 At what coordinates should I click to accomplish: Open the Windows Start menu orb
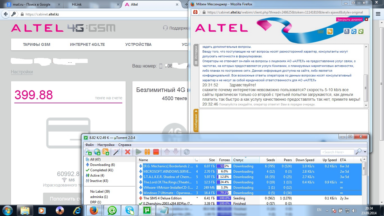coord(8,210)
